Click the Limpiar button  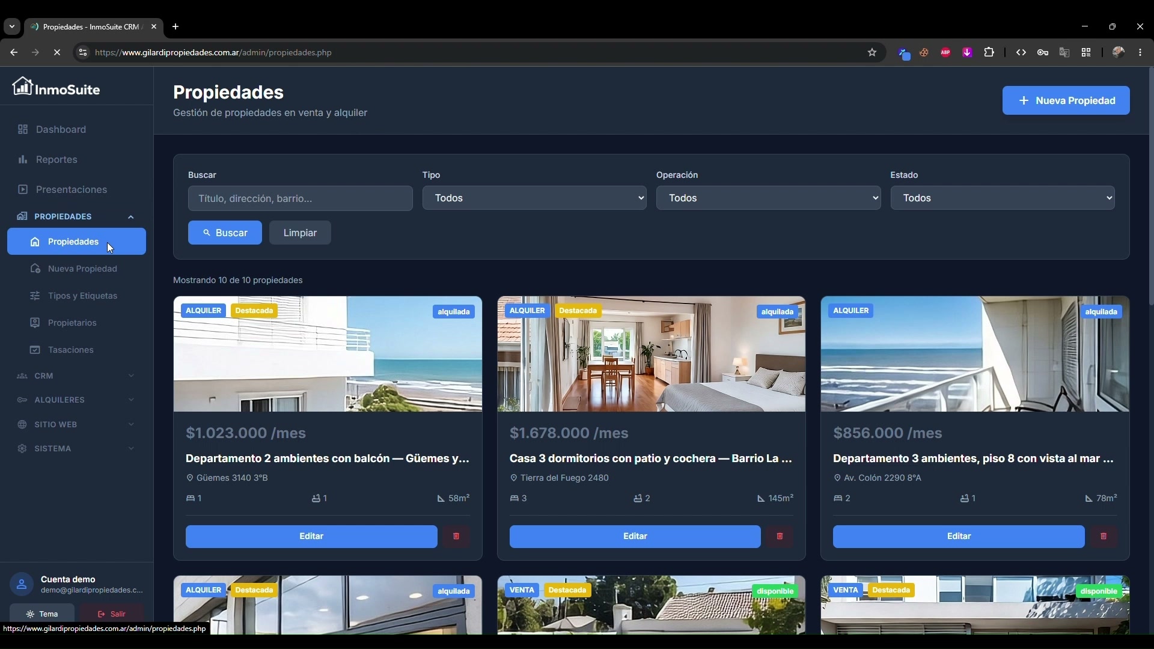point(300,233)
